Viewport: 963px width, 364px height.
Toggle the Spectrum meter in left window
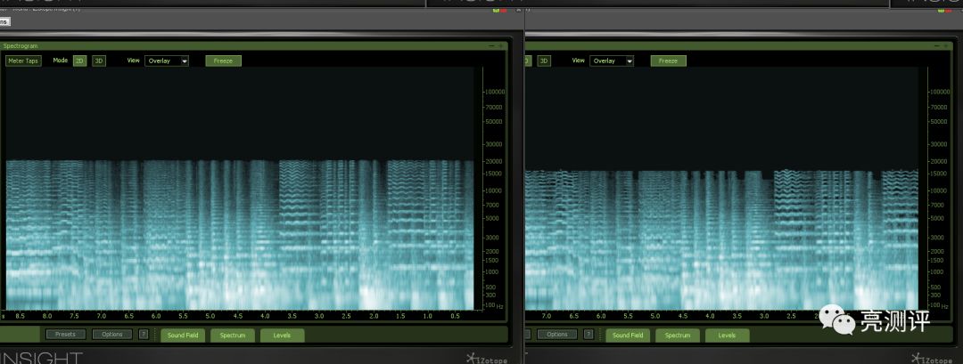coord(233,336)
